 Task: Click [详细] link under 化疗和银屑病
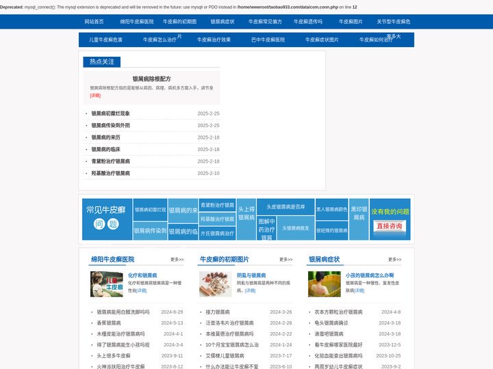pyautogui.click(x=141, y=290)
